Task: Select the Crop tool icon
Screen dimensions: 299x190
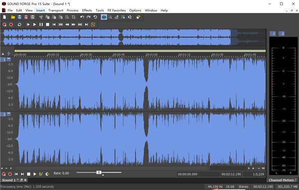Action: tap(74, 17)
